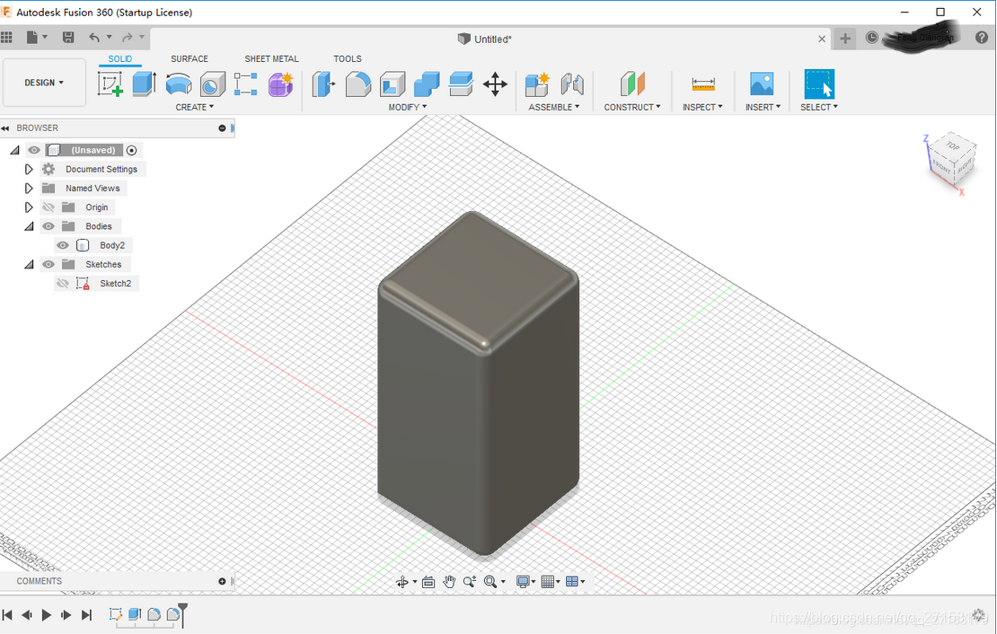Select the Measure tool under Inspect
Screen dimensions: 997x634
click(x=703, y=84)
